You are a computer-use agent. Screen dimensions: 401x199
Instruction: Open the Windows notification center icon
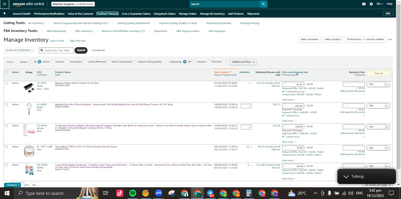(391, 193)
